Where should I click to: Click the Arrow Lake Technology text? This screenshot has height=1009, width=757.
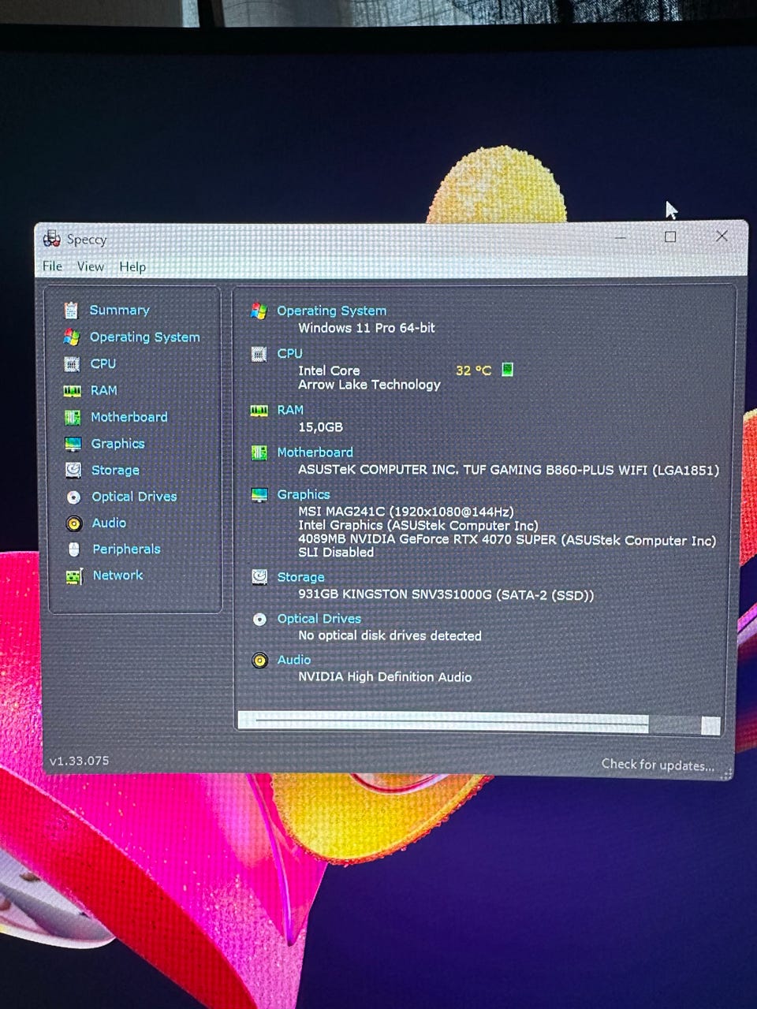[369, 385]
